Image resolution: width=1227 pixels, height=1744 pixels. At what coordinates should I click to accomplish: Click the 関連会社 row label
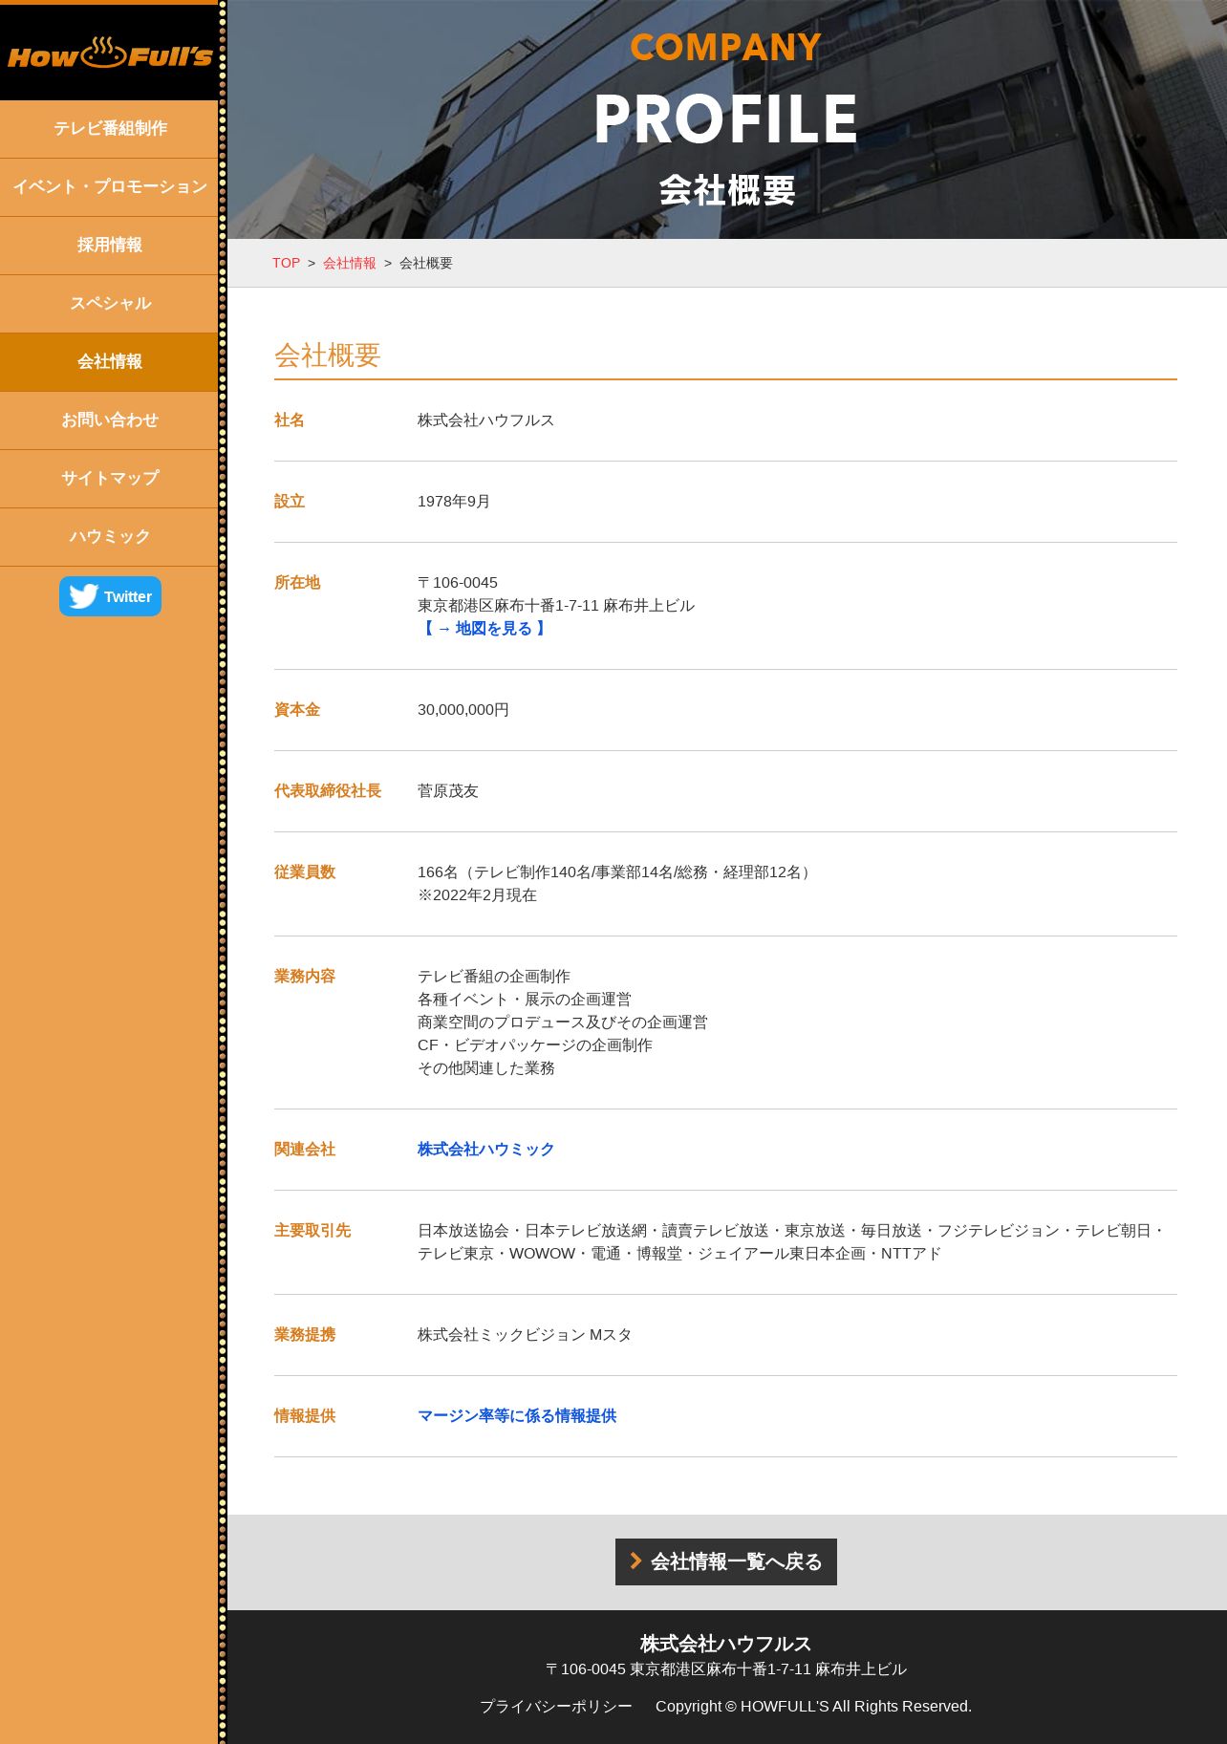coord(305,1150)
